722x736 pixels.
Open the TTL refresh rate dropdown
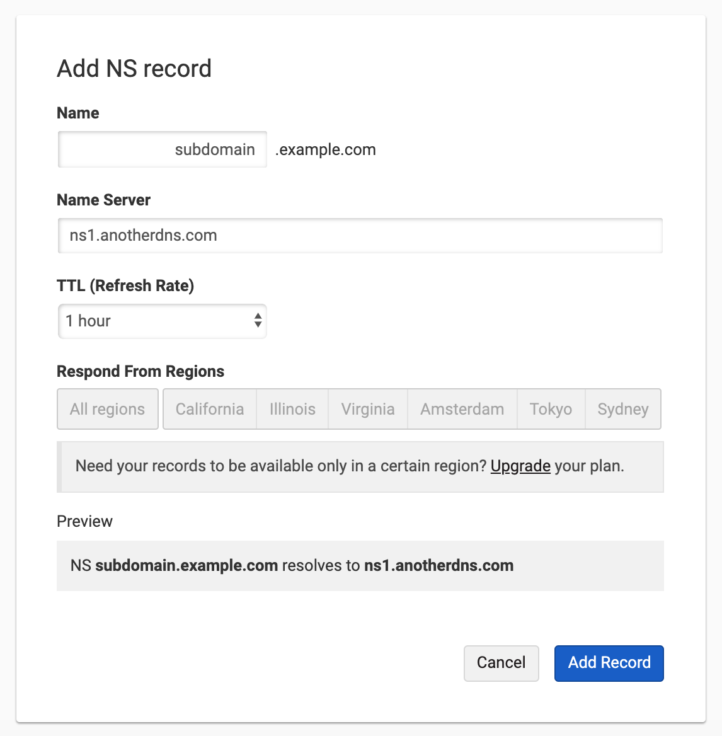(162, 321)
